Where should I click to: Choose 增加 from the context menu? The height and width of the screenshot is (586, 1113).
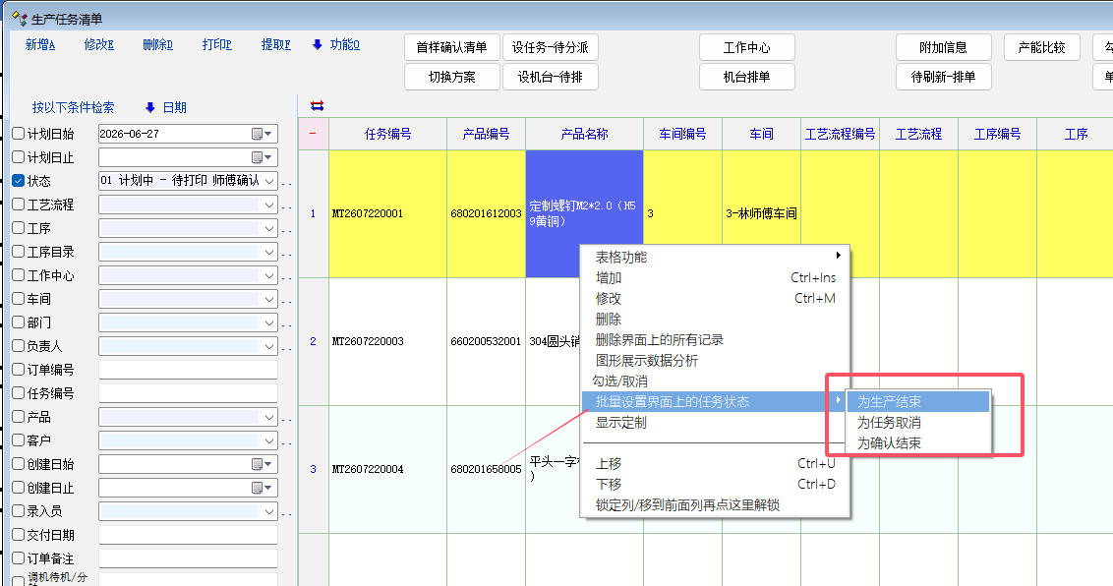(x=715, y=277)
